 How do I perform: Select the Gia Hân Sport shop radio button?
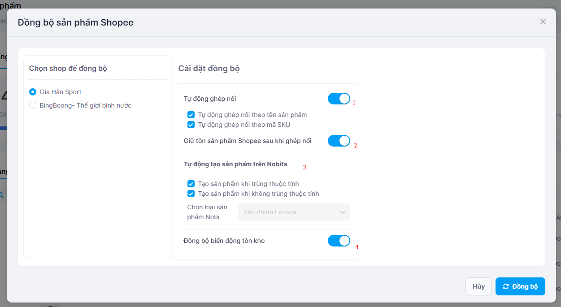(x=33, y=92)
